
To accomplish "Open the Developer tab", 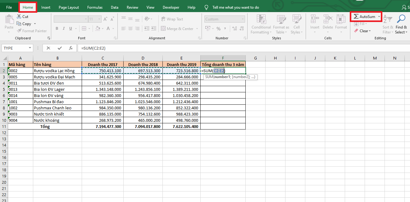I will coord(171,7).
